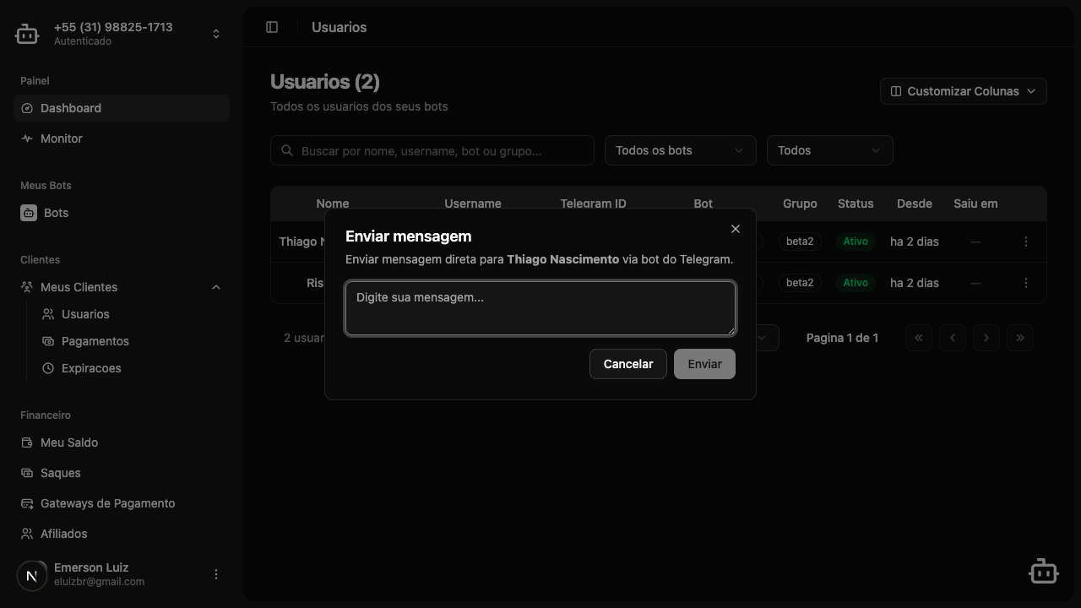Collapse the Meus Clientes section

tap(216, 287)
